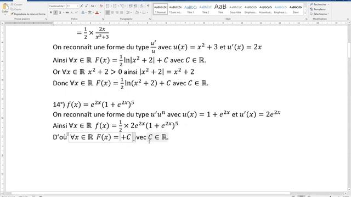Open the Police dialog launcher

click(x=103, y=19)
